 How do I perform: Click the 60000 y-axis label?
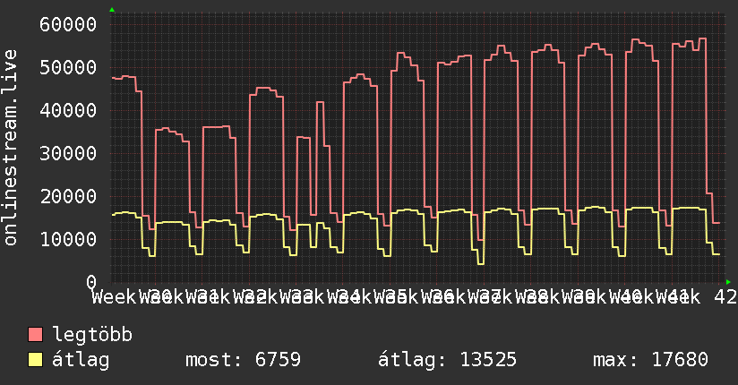68,24
